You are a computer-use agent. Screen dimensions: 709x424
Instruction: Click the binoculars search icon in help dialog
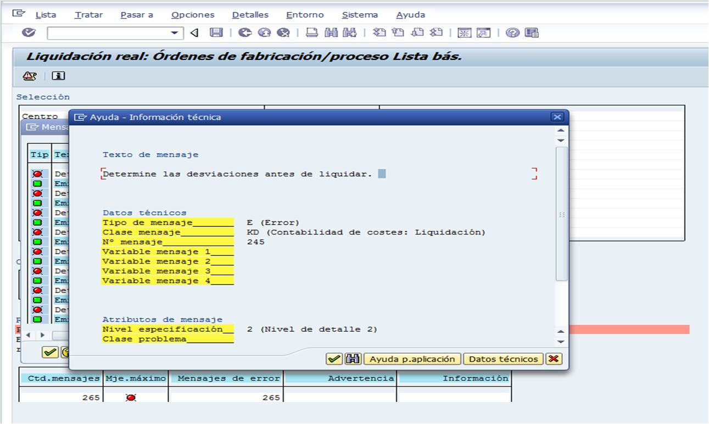tap(353, 359)
